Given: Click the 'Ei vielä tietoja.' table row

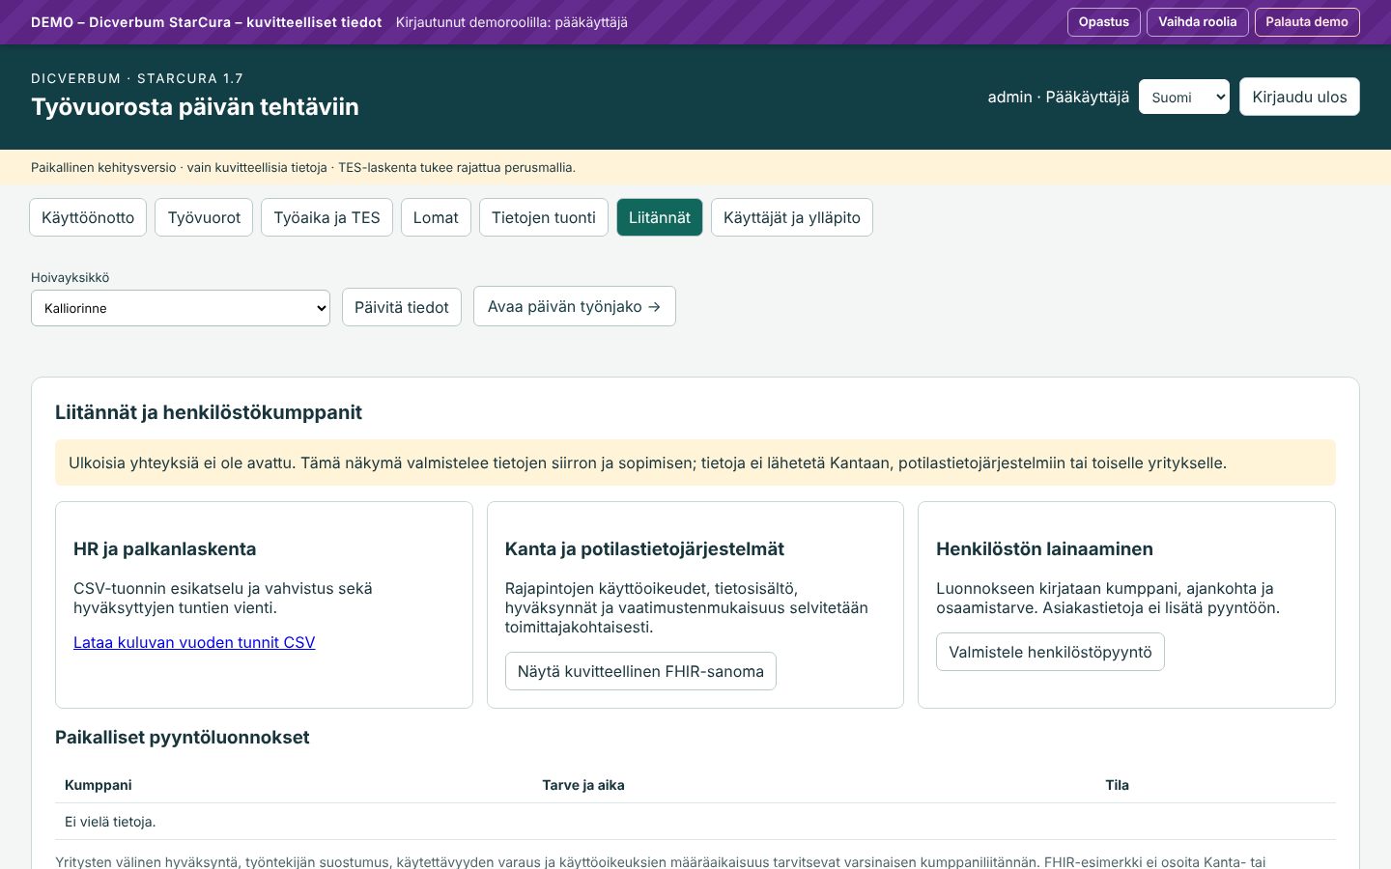Looking at the screenshot, I should tap(695, 822).
